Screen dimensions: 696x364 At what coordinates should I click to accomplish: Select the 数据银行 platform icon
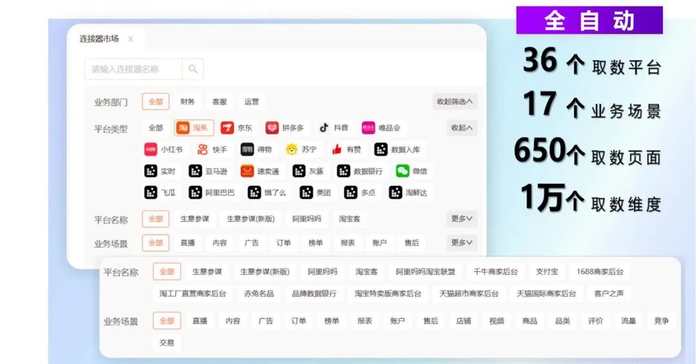click(x=344, y=170)
